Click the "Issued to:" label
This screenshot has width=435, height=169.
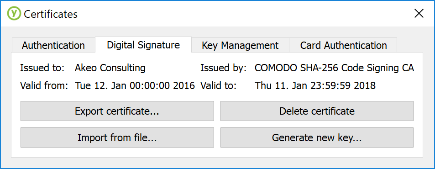(x=42, y=68)
